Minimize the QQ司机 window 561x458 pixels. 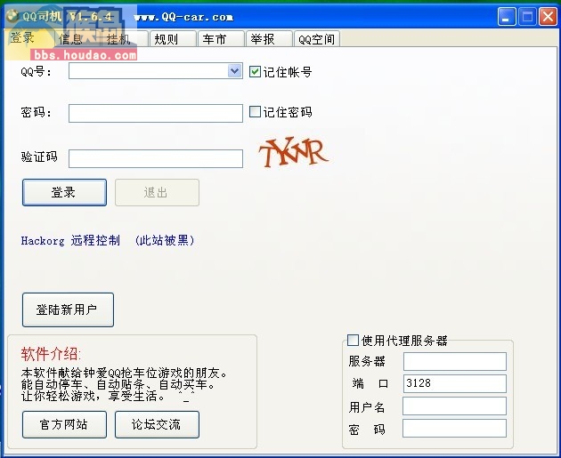507,17
